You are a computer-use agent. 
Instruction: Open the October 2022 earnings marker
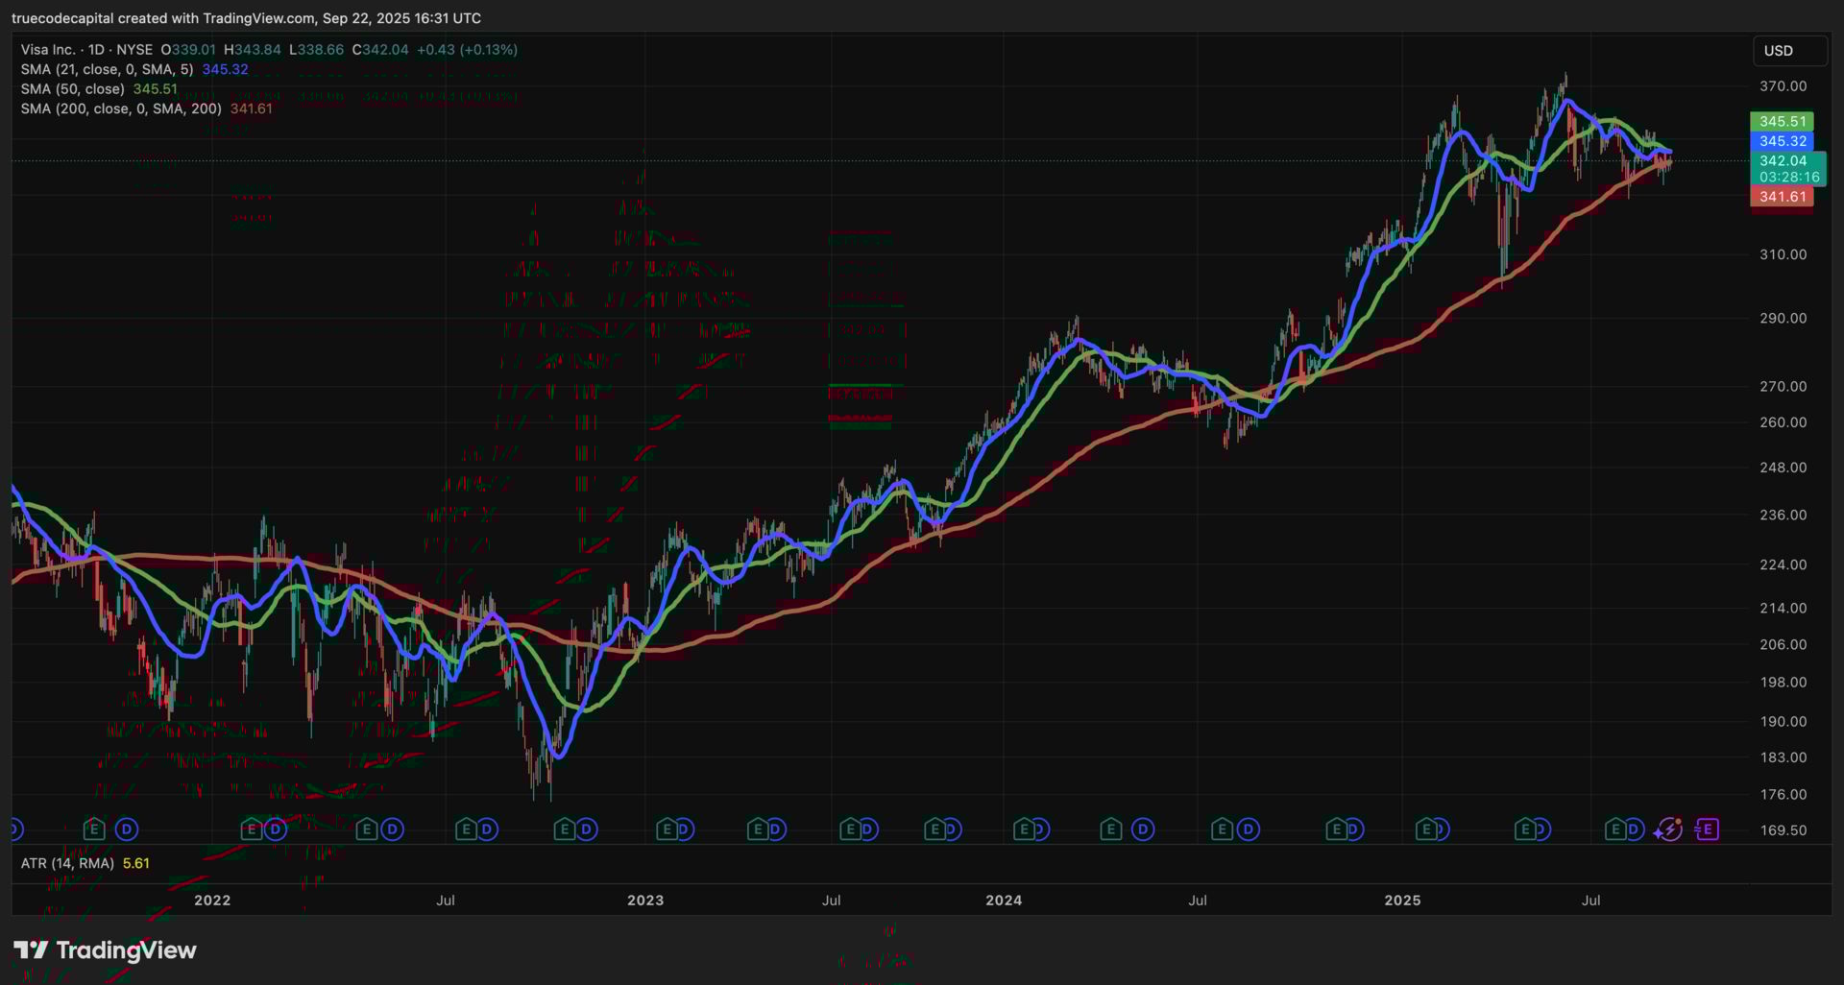point(565,829)
